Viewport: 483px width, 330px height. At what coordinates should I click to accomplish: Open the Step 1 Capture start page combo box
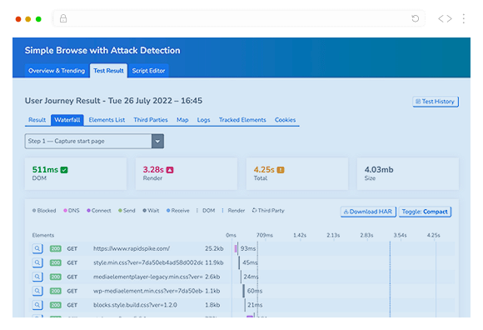(94, 141)
